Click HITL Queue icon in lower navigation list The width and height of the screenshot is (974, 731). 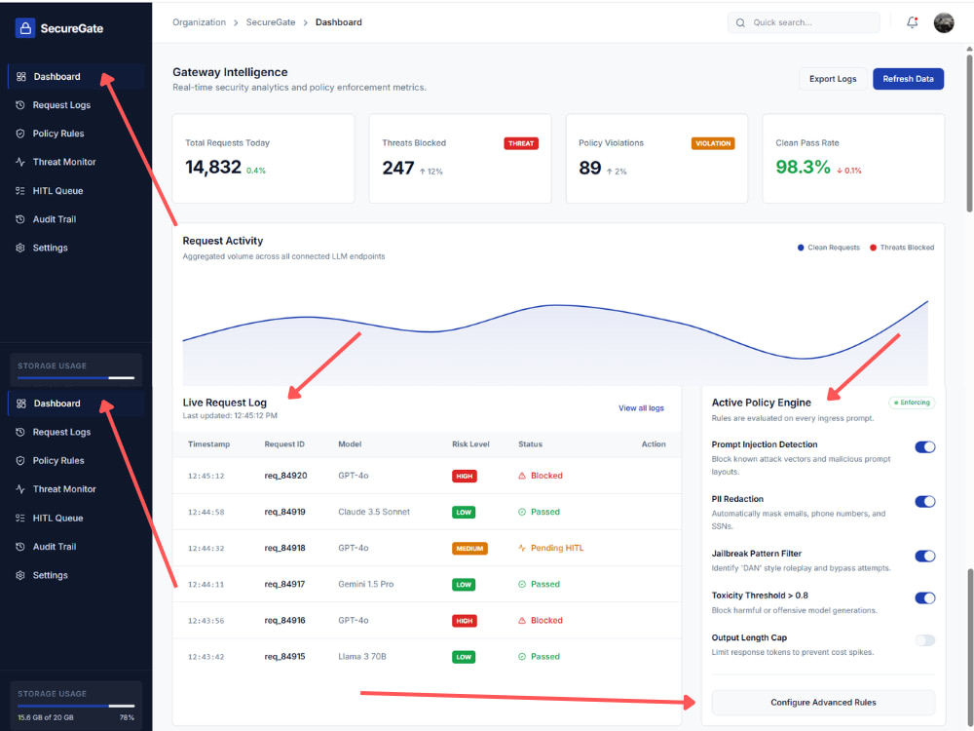pos(19,518)
